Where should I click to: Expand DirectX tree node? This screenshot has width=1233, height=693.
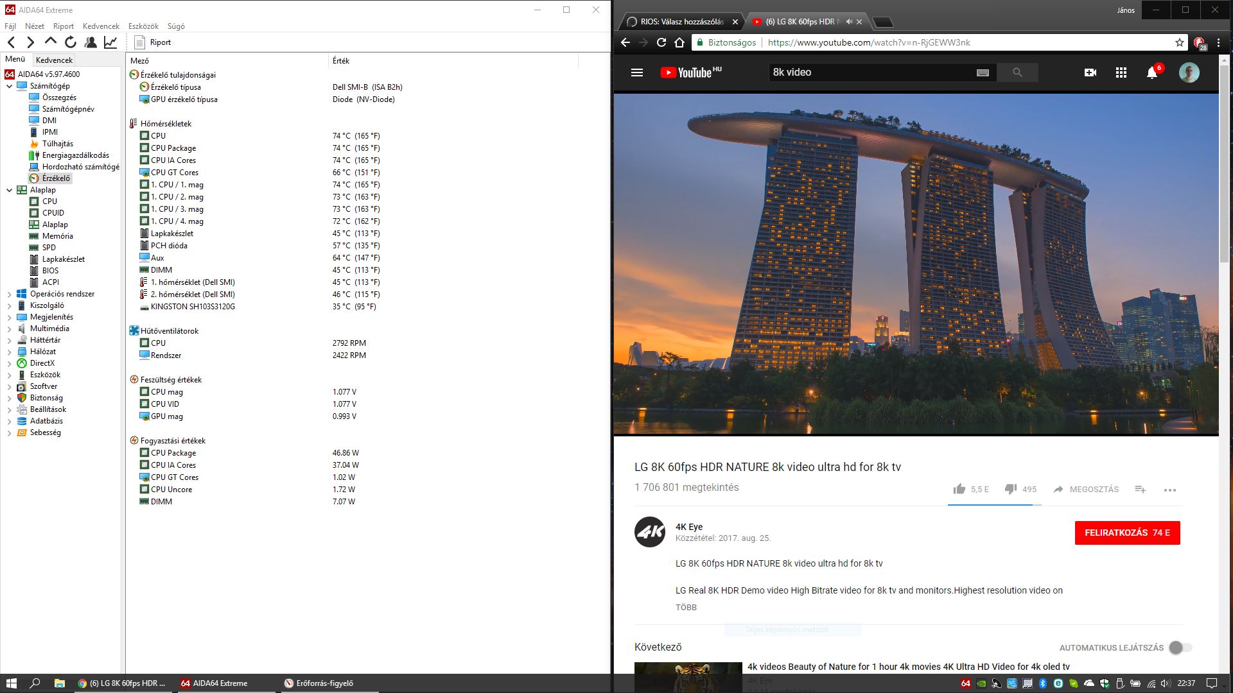10,363
